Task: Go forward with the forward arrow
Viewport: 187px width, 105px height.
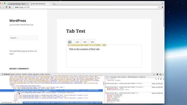Action: tap(3, 7)
